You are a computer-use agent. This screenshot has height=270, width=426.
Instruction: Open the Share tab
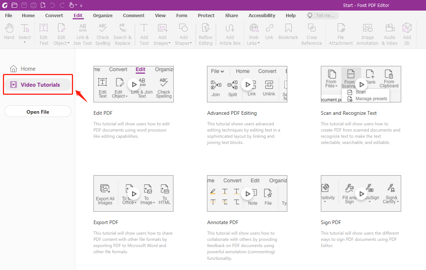pos(231,15)
